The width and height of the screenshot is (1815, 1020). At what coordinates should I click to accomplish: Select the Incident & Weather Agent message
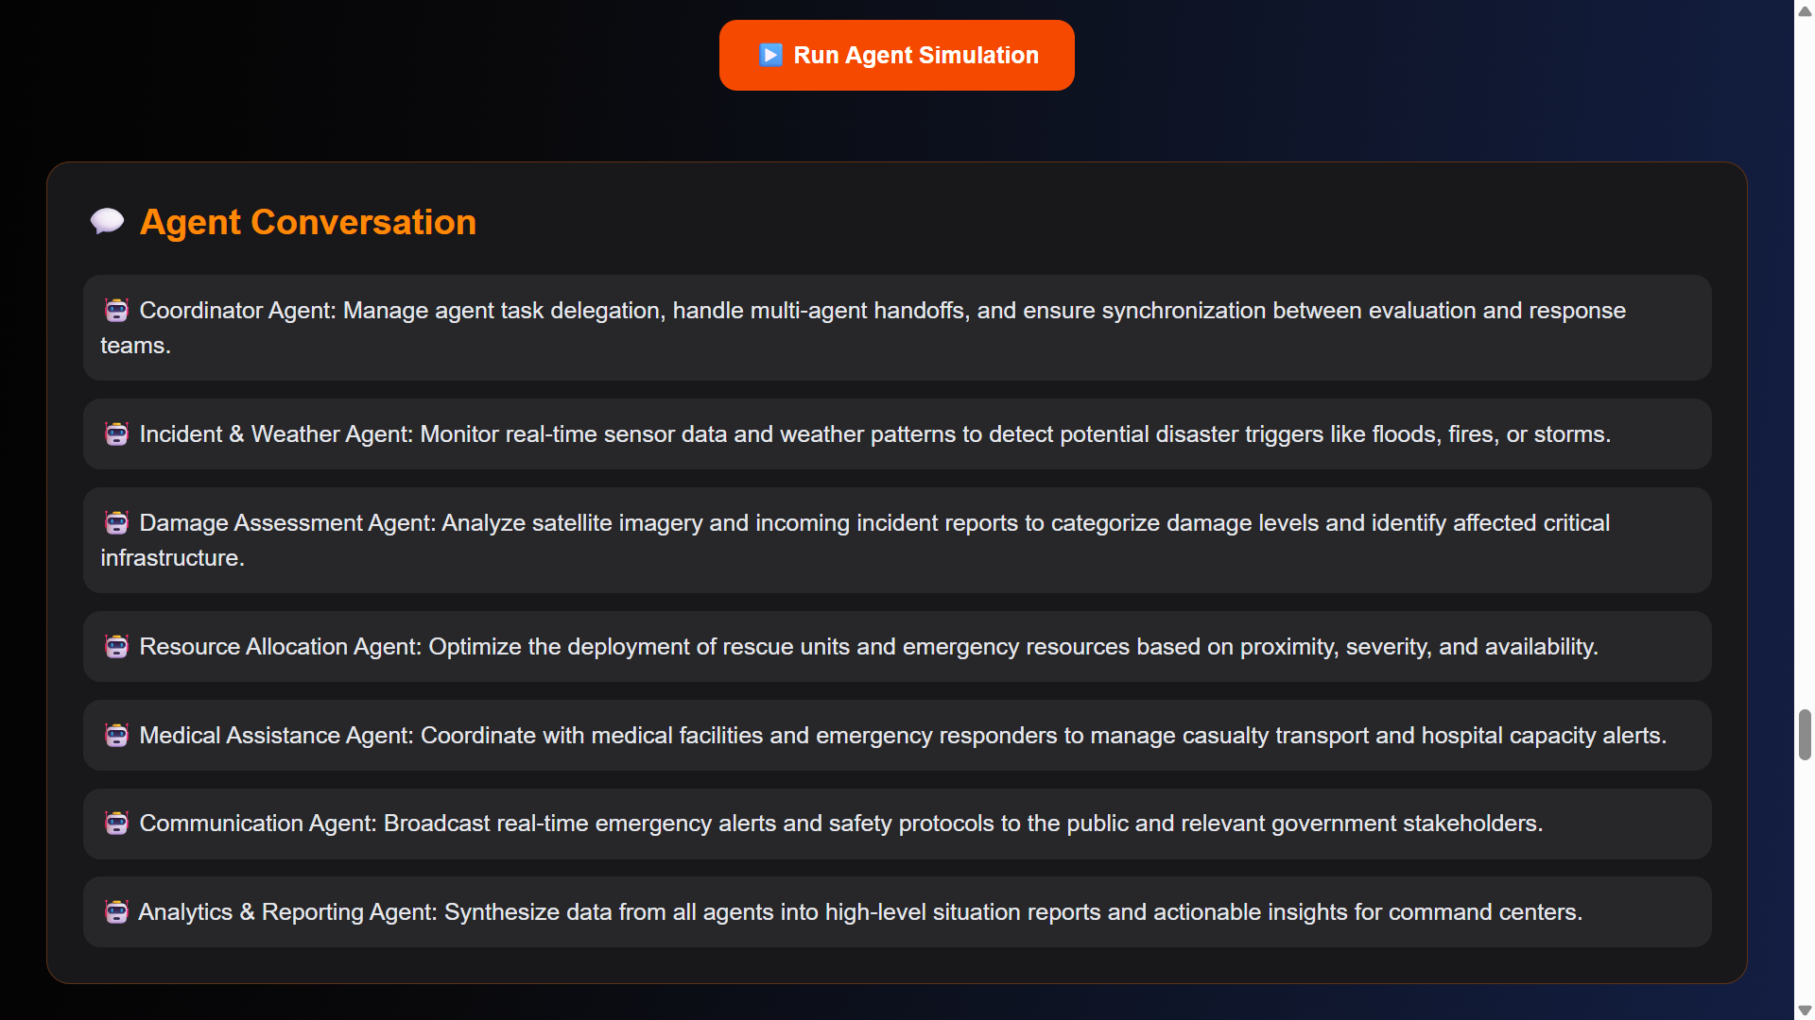click(896, 434)
